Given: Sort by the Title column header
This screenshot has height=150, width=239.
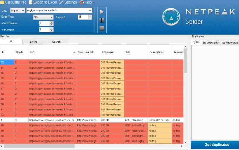Looking at the screenshot, I should point(136,52).
